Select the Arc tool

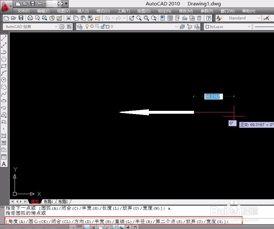click(4, 73)
